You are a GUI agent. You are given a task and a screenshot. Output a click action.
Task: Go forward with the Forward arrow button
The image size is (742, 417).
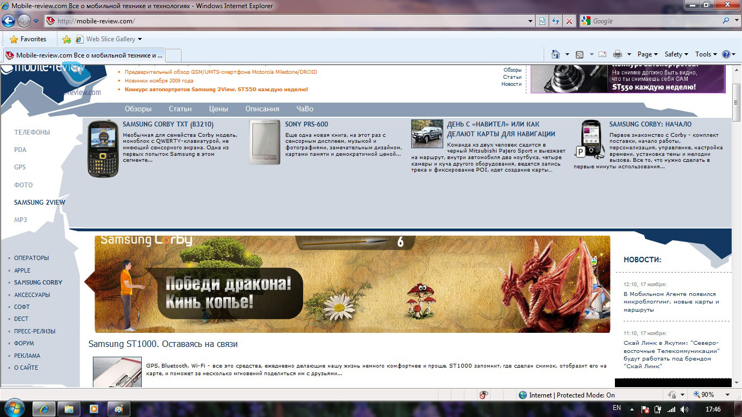click(x=24, y=21)
